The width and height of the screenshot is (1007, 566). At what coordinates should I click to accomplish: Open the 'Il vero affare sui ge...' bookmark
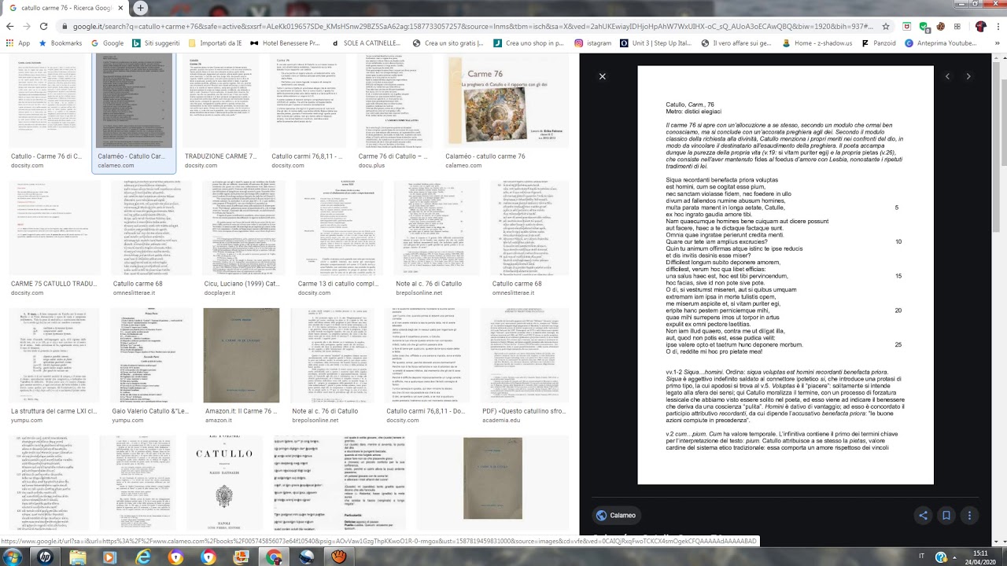[x=735, y=43]
